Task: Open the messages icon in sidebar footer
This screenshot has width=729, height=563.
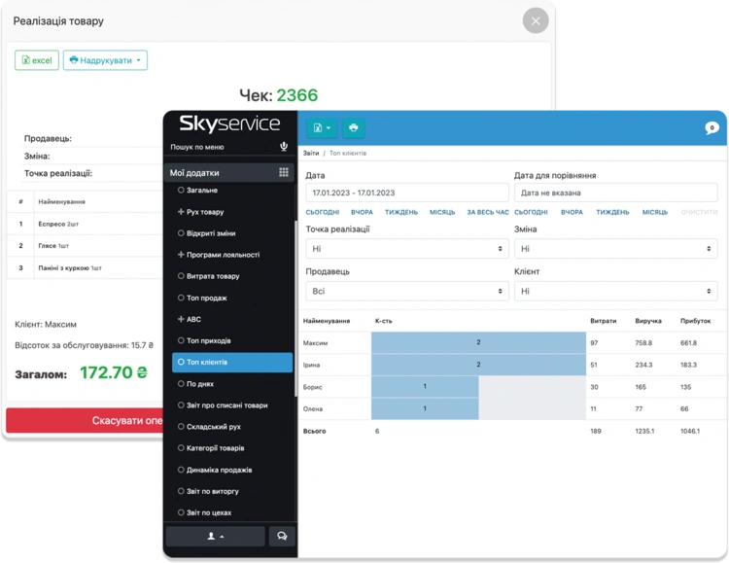Action: pos(282,536)
